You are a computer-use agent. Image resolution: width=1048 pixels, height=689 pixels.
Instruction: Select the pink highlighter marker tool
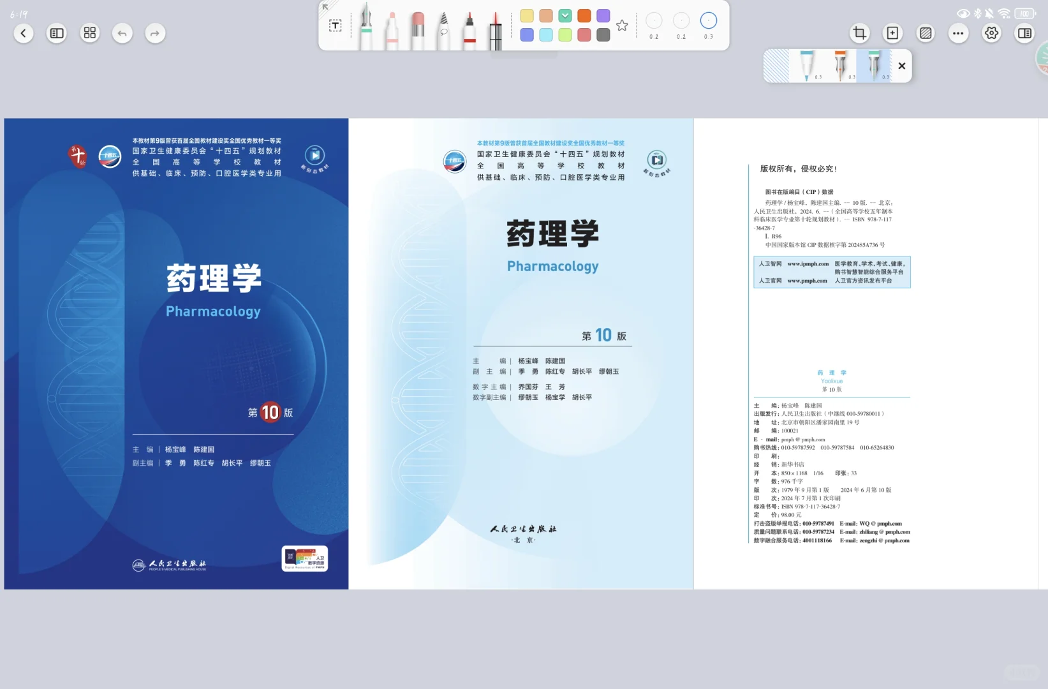pyautogui.click(x=392, y=31)
